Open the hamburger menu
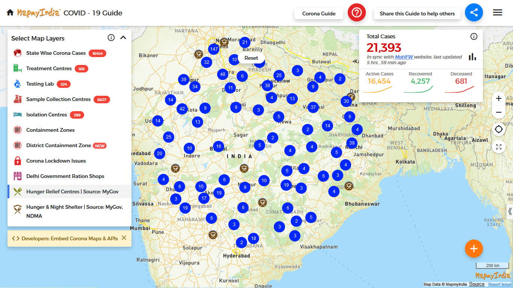 [498, 13]
